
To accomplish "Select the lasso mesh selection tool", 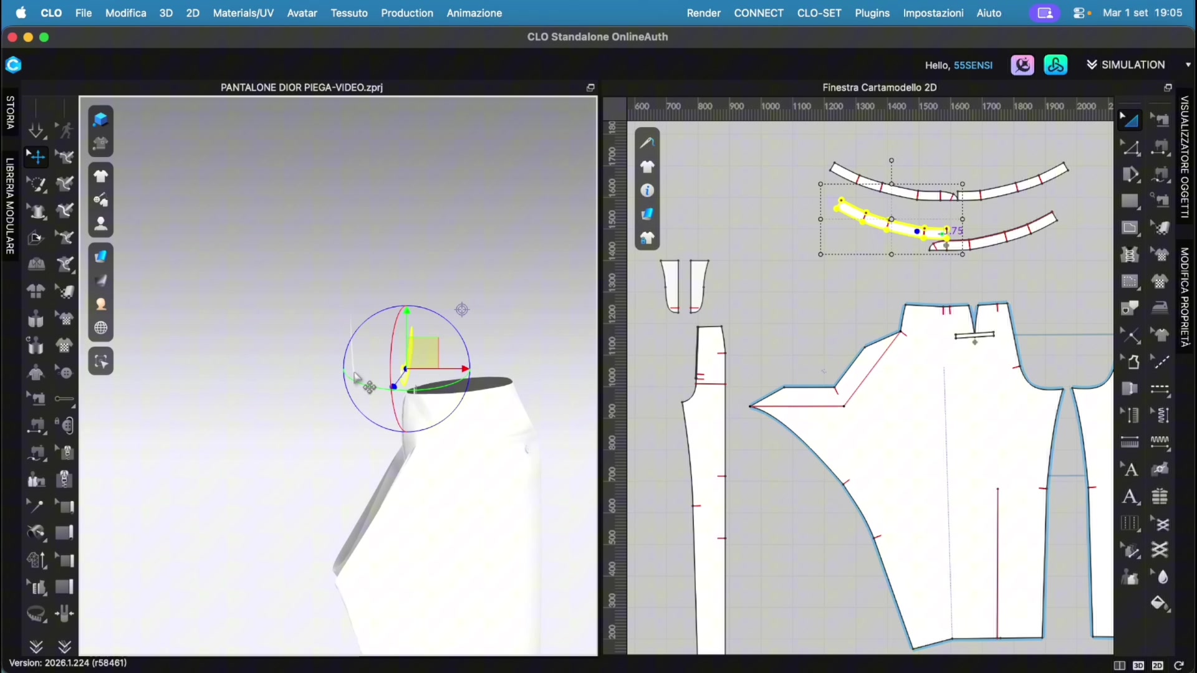I will coord(36,184).
